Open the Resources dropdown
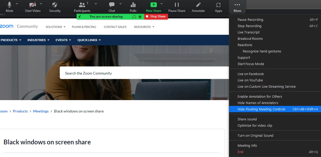The height and width of the screenshot is (157, 321). tap(144, 27)
